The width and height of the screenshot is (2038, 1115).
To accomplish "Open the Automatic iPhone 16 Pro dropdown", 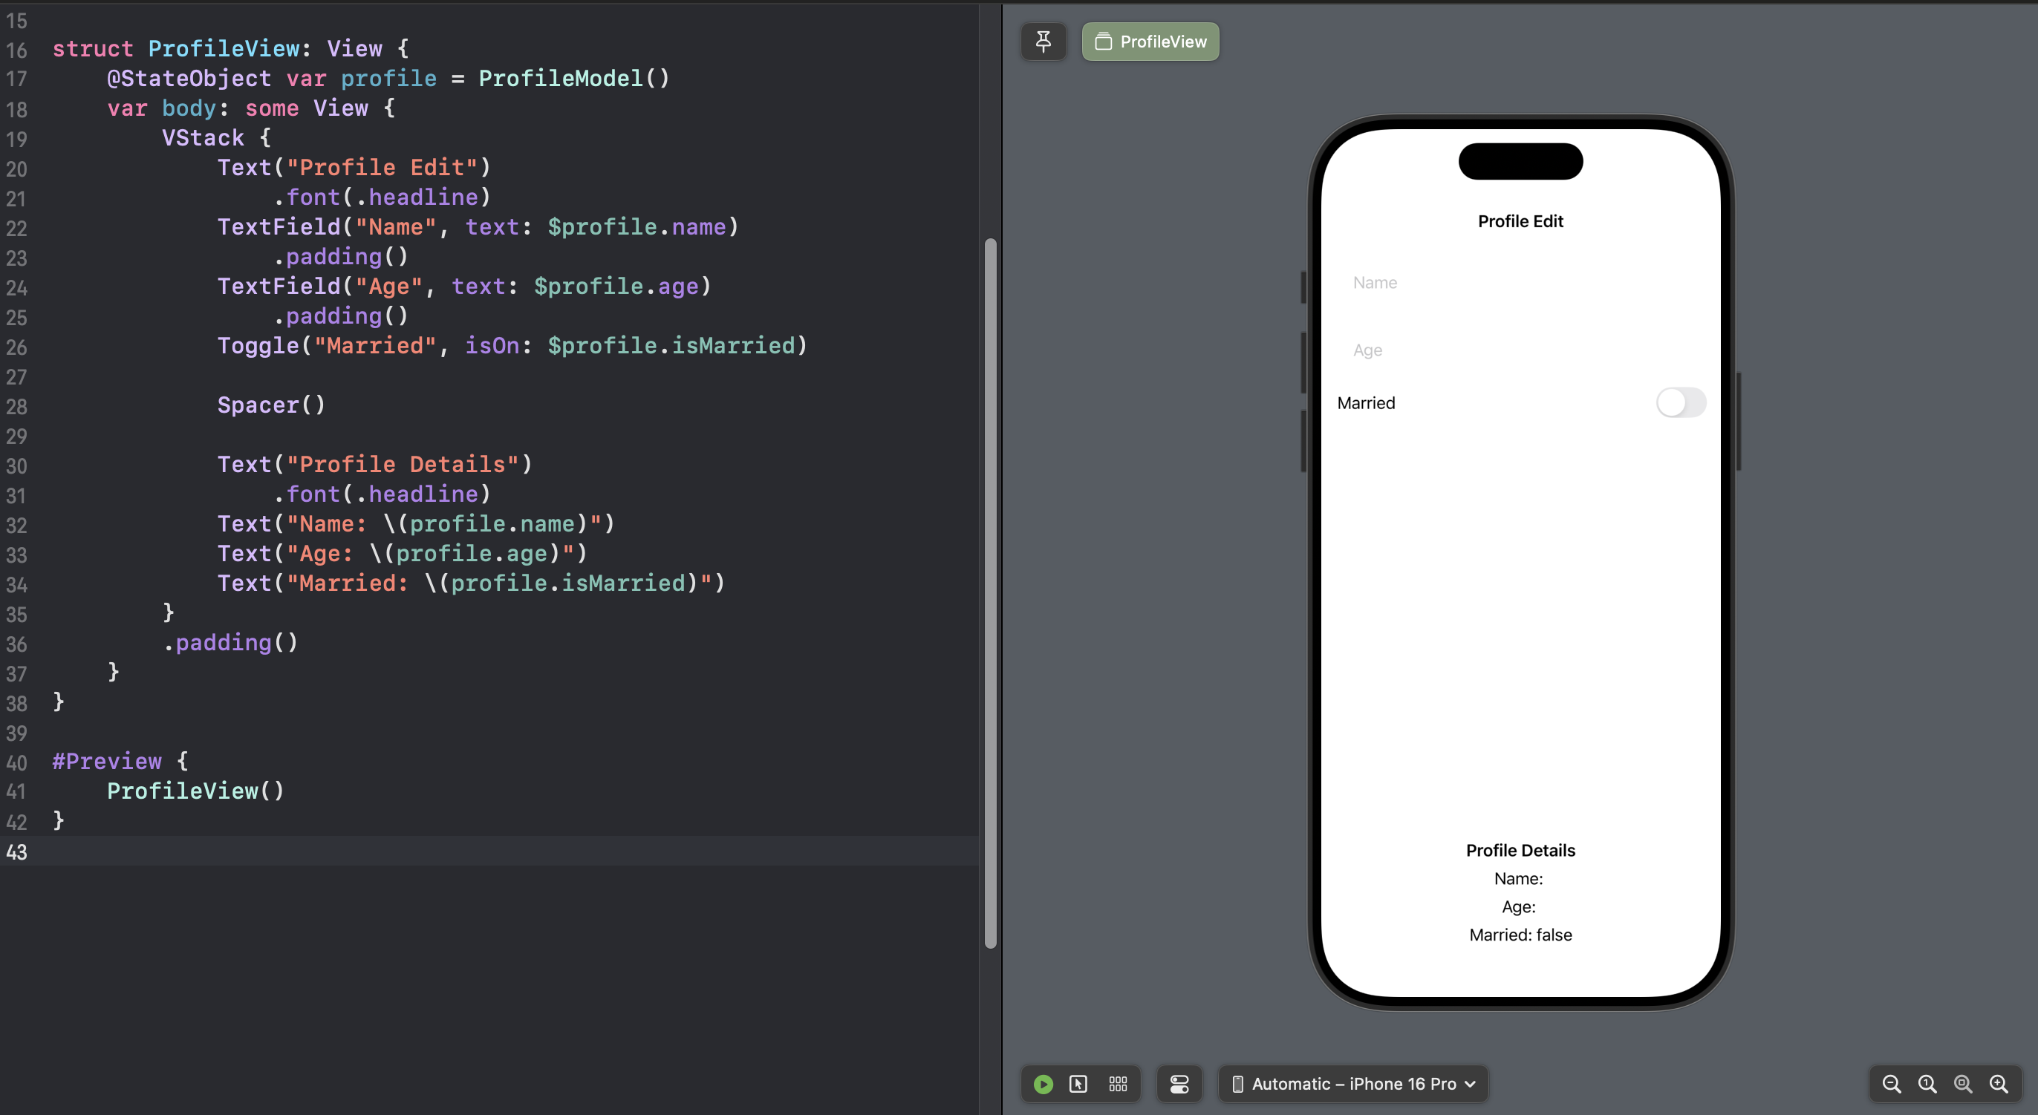I will (1354, 1083).
